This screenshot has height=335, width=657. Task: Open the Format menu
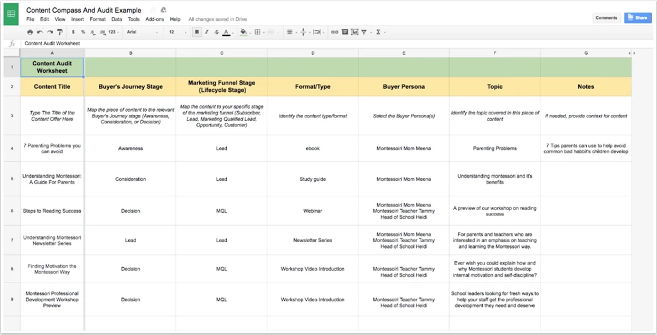[x=97, y=19]
